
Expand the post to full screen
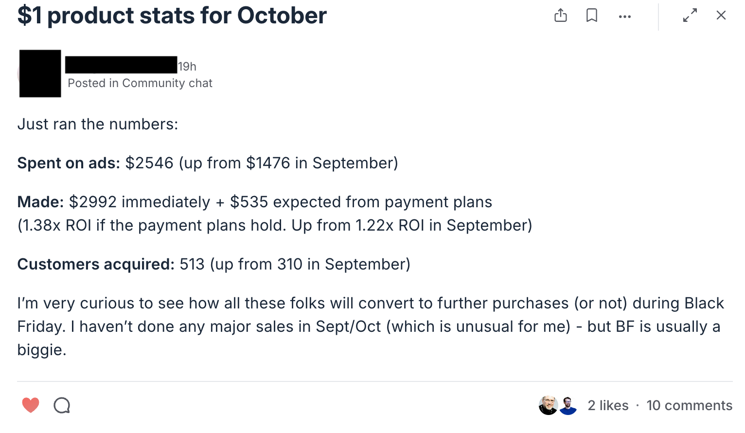click(x=690, y=16)
